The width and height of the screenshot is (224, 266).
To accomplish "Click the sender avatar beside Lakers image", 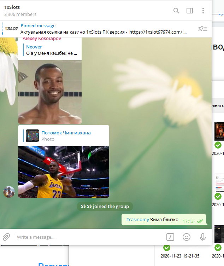I will 9,192.
